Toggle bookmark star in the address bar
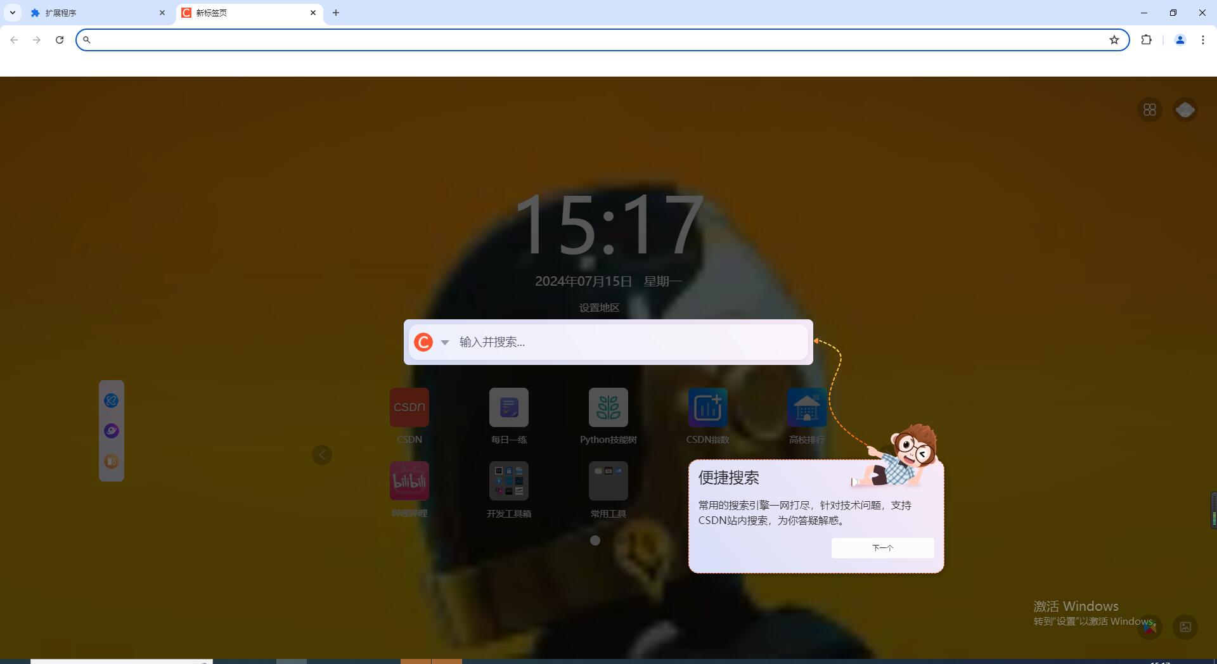 (1114, 39)
